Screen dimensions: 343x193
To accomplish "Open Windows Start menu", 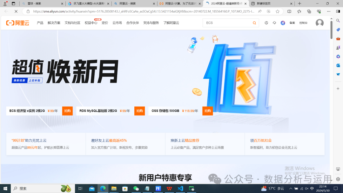I will pos(5,189).
